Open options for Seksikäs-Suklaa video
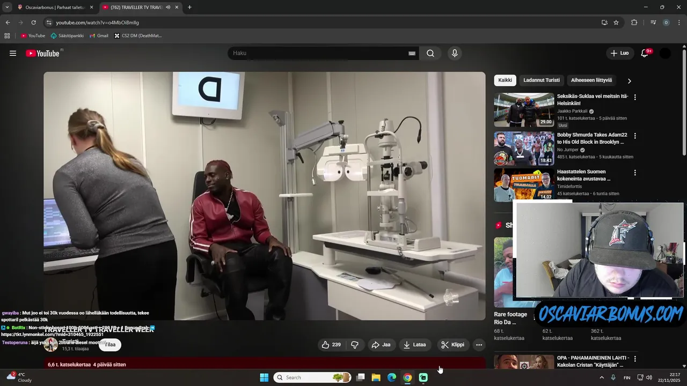 [635, 97]
